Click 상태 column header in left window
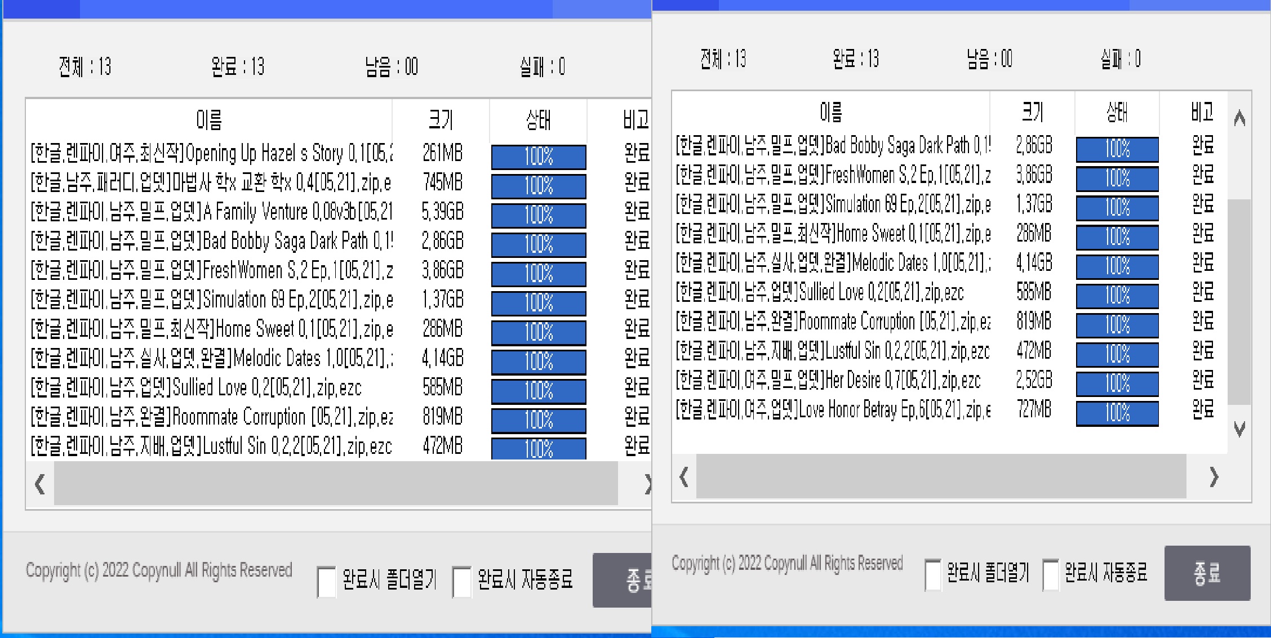 coord(538,119)
